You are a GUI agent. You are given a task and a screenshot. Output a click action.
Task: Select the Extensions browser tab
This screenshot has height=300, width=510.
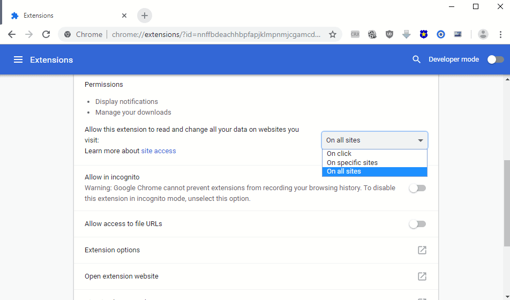(69, 16)
